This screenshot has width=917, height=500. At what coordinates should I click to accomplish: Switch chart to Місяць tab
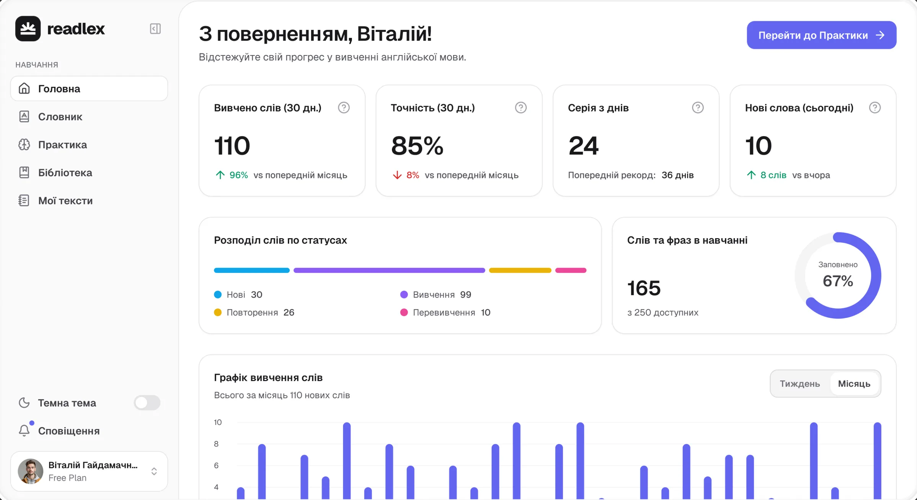(x=854, y=383)
